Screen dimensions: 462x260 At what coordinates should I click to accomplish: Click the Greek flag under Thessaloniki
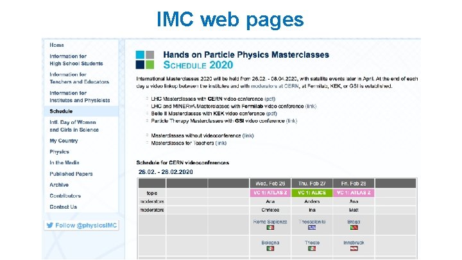pos(312,227)
